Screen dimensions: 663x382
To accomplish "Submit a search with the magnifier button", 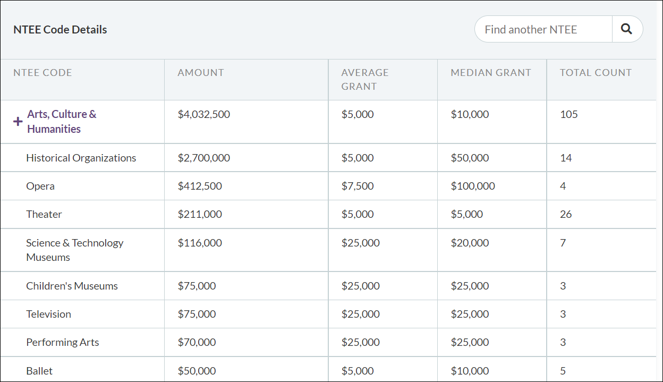I will (x=627, y=29).
